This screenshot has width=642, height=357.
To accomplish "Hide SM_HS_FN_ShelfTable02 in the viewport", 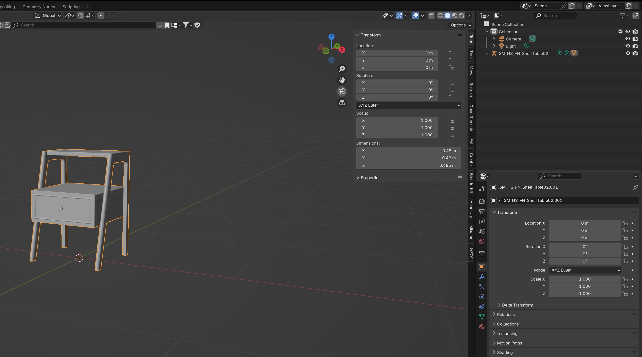I will click(628, 53).
